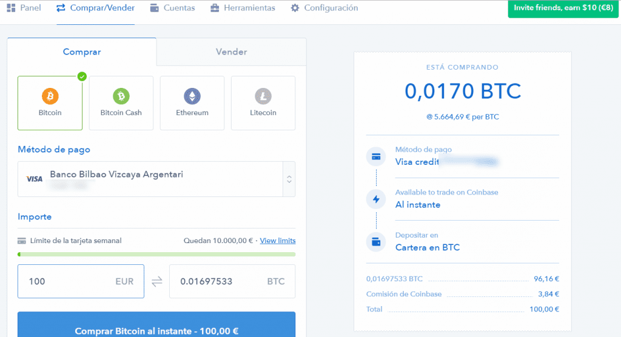Switch to the Comprar tab
Image resolution: width=621 pixels, height=337 pixels.
82,52
